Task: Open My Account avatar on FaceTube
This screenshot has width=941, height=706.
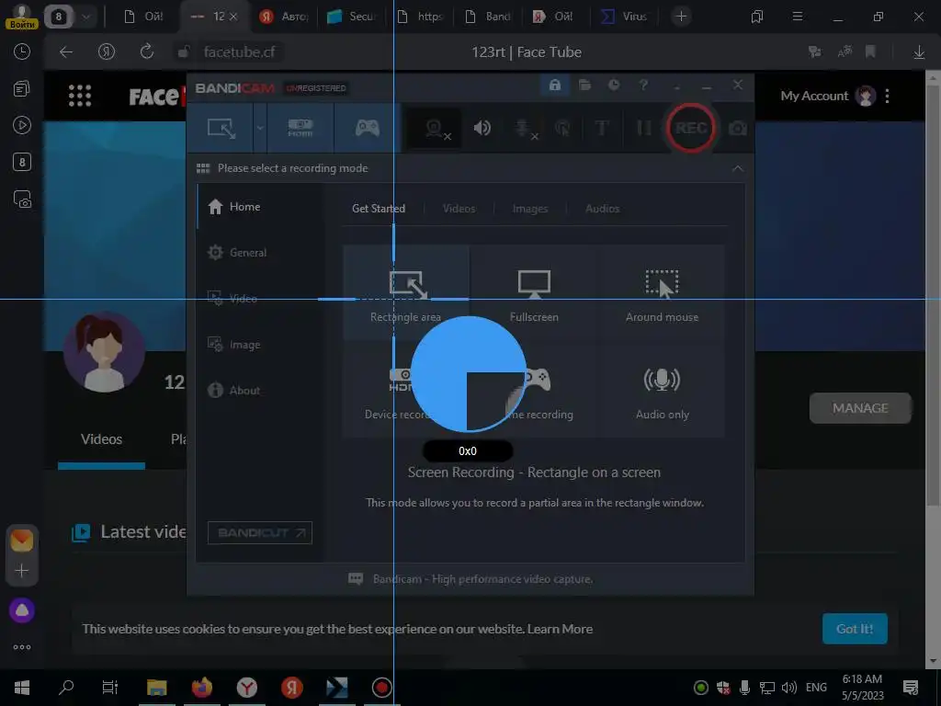Action: 865,96
